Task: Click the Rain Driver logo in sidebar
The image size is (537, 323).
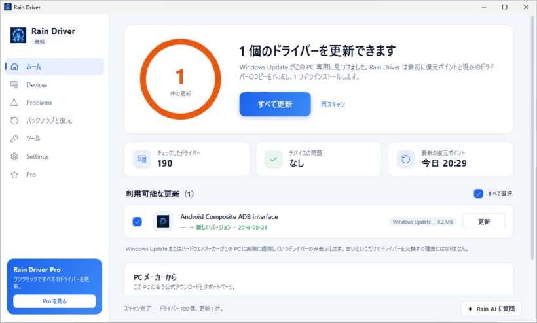Action: (x=18, y=35)
